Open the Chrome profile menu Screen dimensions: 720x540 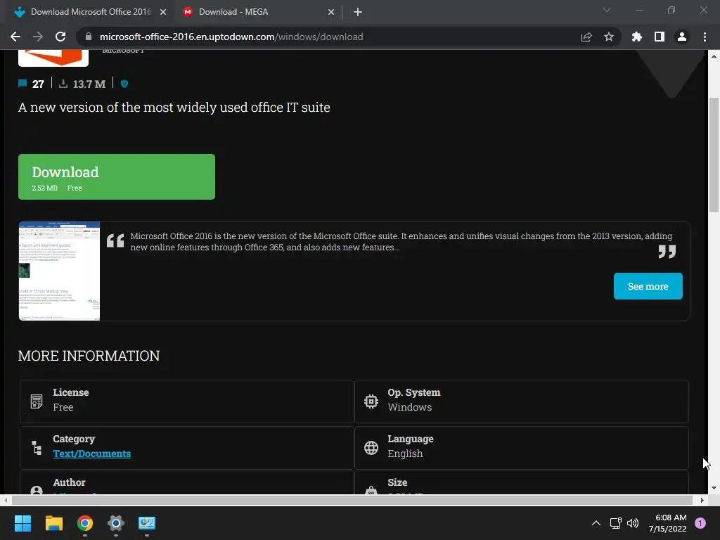[x=682, y=37]
